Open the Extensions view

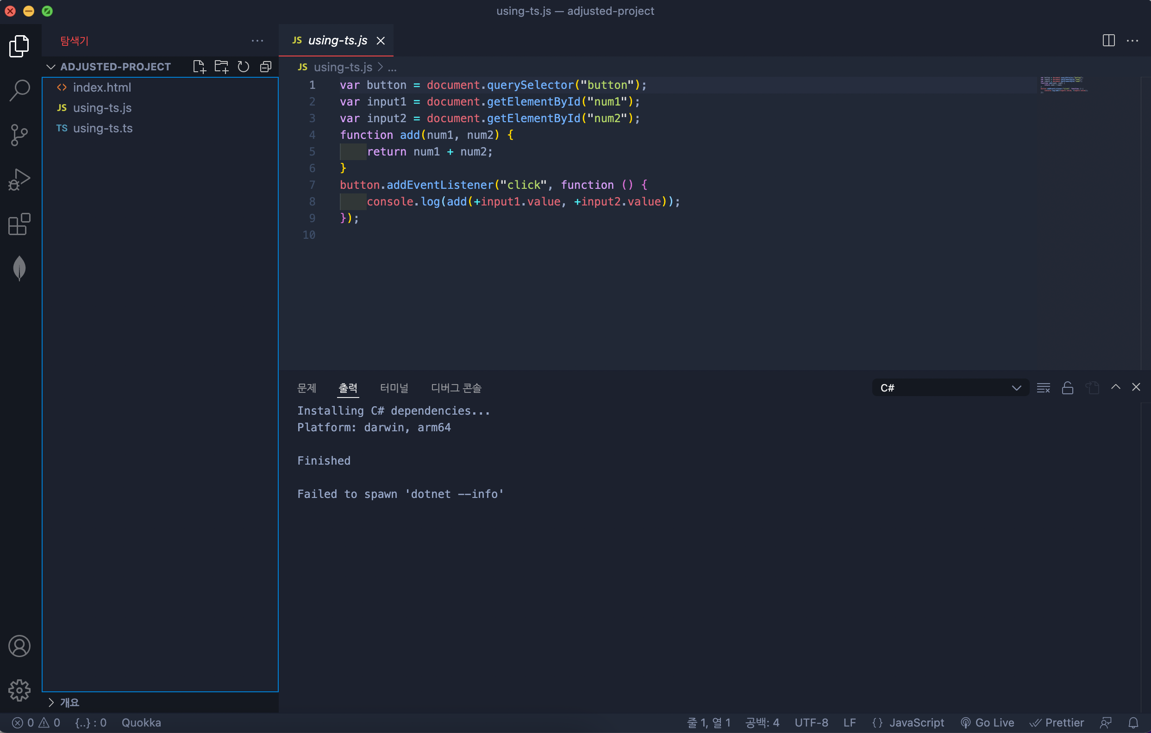tap(19, 224)
